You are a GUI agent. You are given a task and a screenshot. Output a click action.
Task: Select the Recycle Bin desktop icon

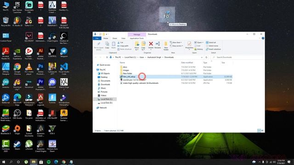coord(6,22)
